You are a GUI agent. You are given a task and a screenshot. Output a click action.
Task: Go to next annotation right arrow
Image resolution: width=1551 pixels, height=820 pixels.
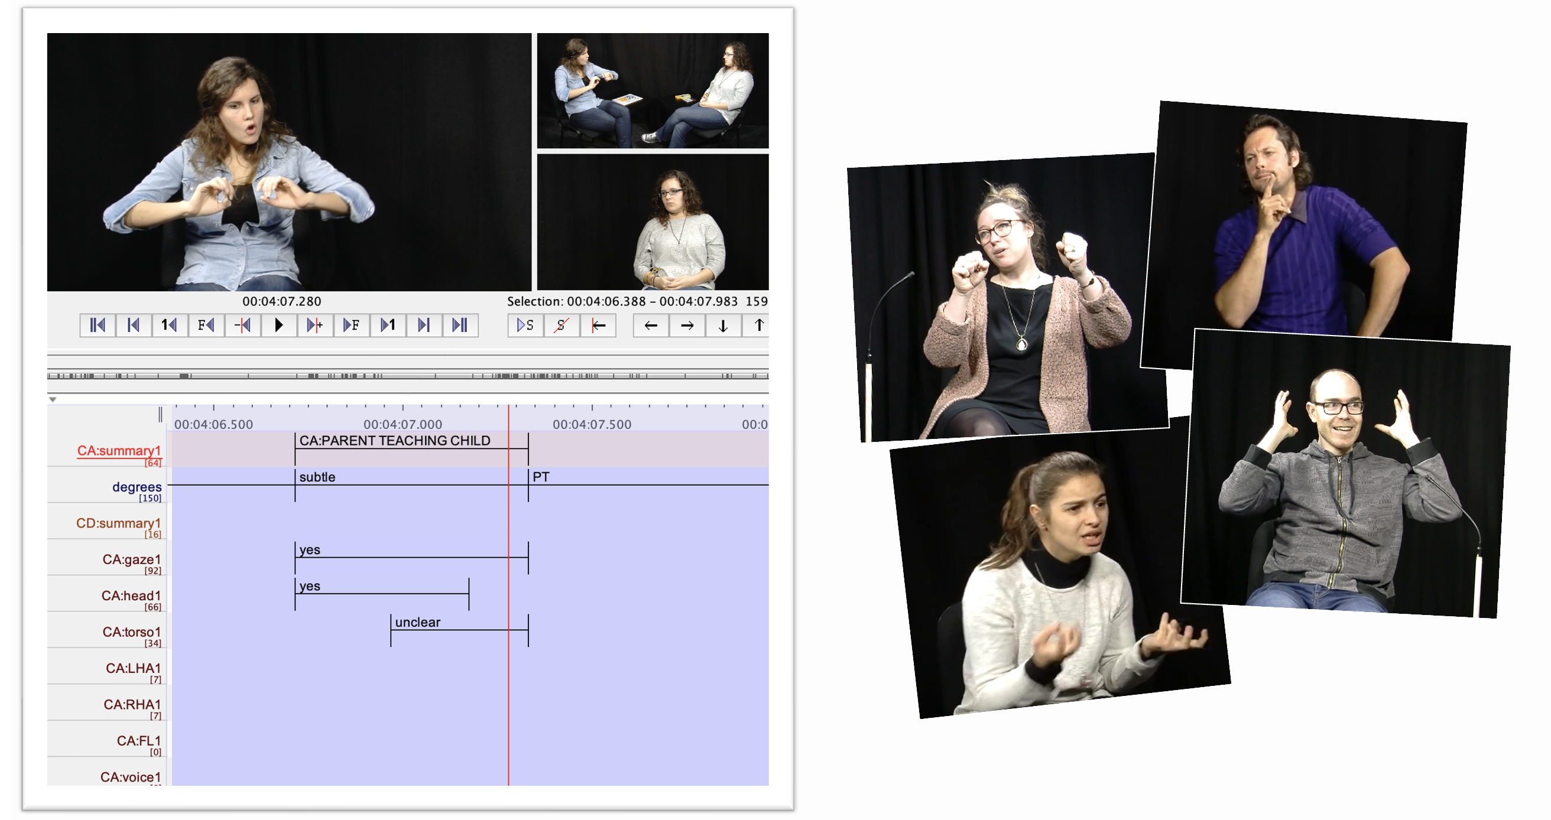[x=687, y=326]
